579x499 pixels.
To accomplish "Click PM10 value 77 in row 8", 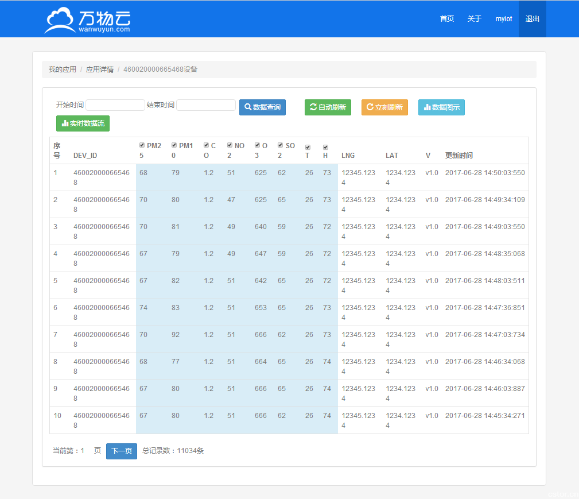I will [x=176, y=362].
